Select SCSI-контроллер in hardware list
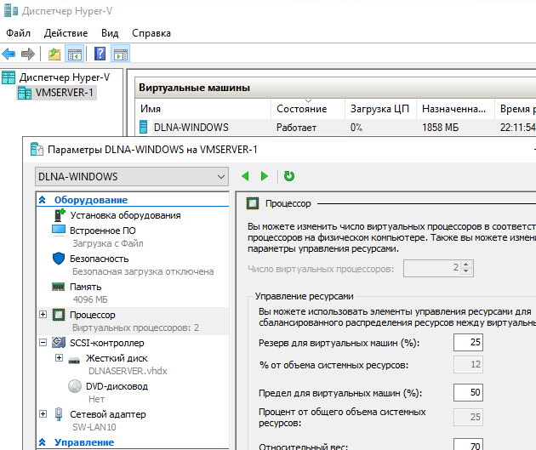The image size is (536, 450). [x=107, y=343]
